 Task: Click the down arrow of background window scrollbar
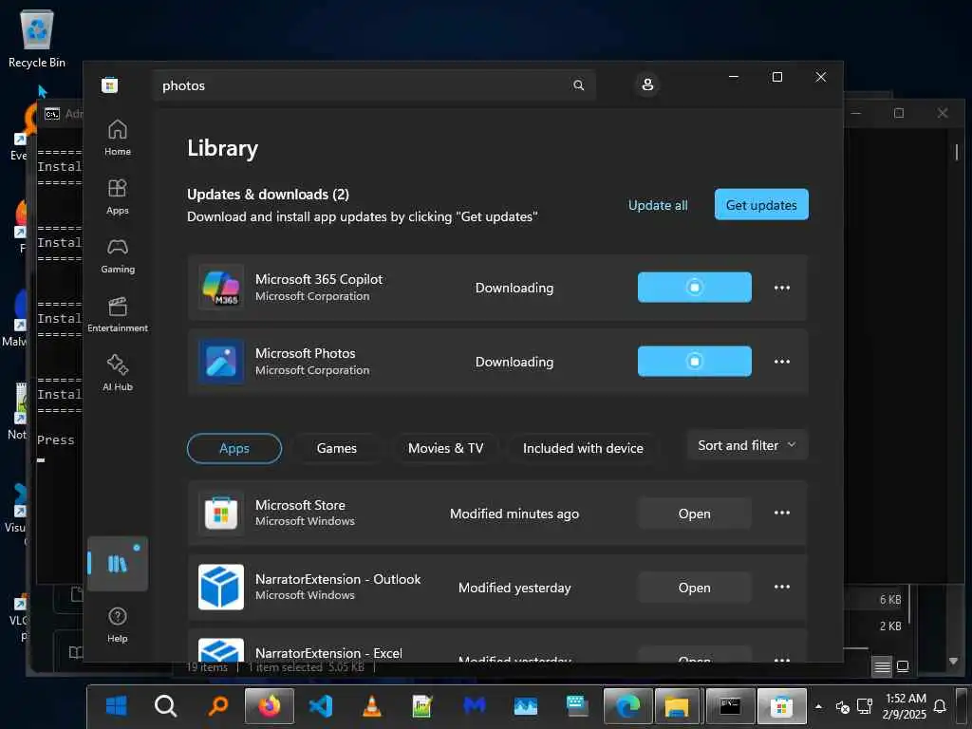[x=954, y=662]
